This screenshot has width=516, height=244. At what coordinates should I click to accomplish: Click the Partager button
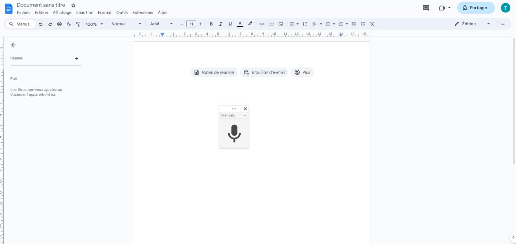point(476,8)
